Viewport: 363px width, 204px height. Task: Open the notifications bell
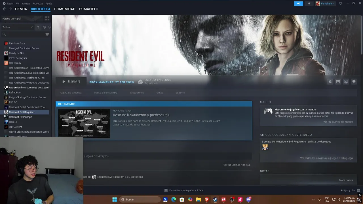[x=309, y=3]
